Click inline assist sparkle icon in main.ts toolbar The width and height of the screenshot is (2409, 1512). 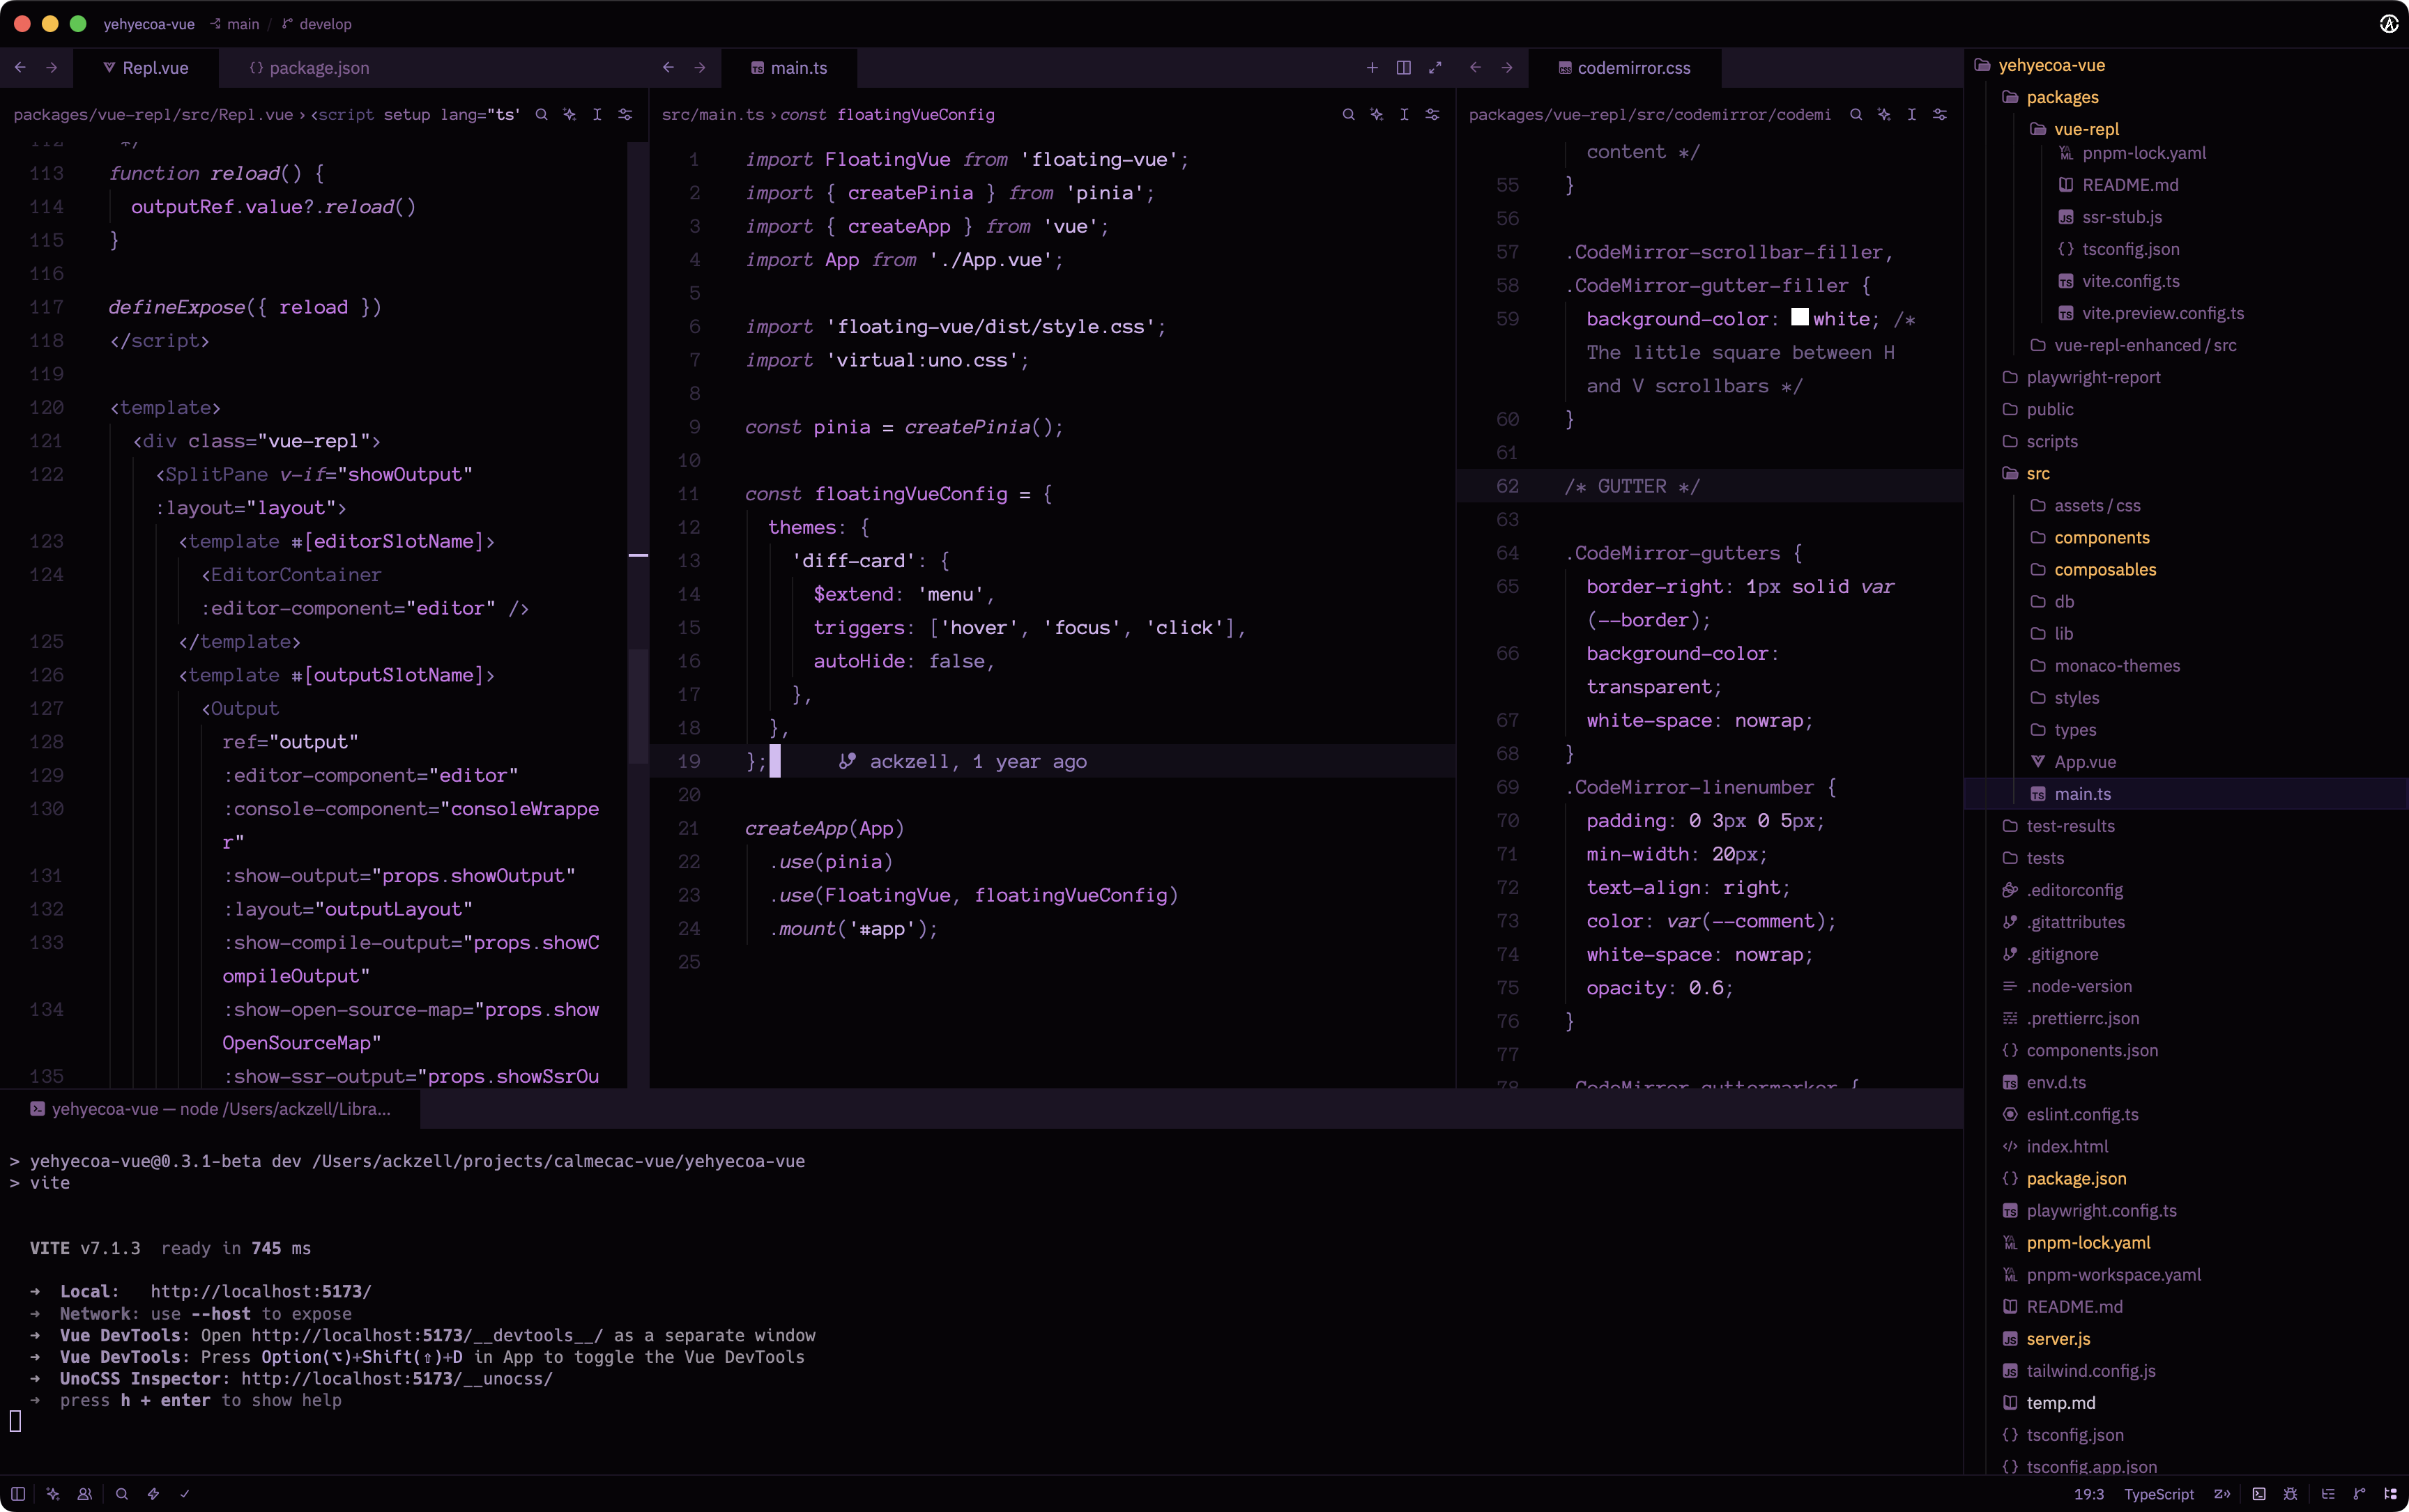click(1377, 114)
